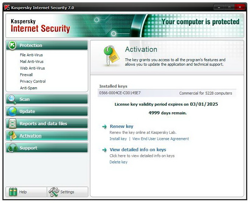Viewport: 250px width, 203px height.
Task: Click the Install key link
Action: [x=118, y=139]
